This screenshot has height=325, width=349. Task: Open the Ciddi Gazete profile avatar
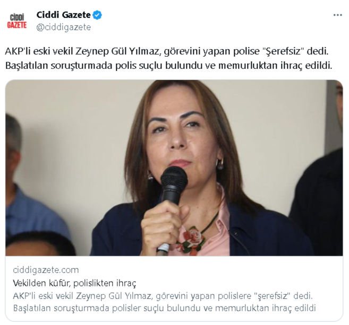17,21
